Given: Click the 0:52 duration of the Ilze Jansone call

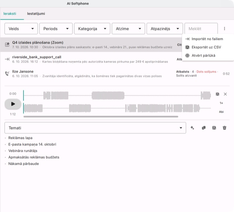Looking at the screenshot, I should [226, 74].
